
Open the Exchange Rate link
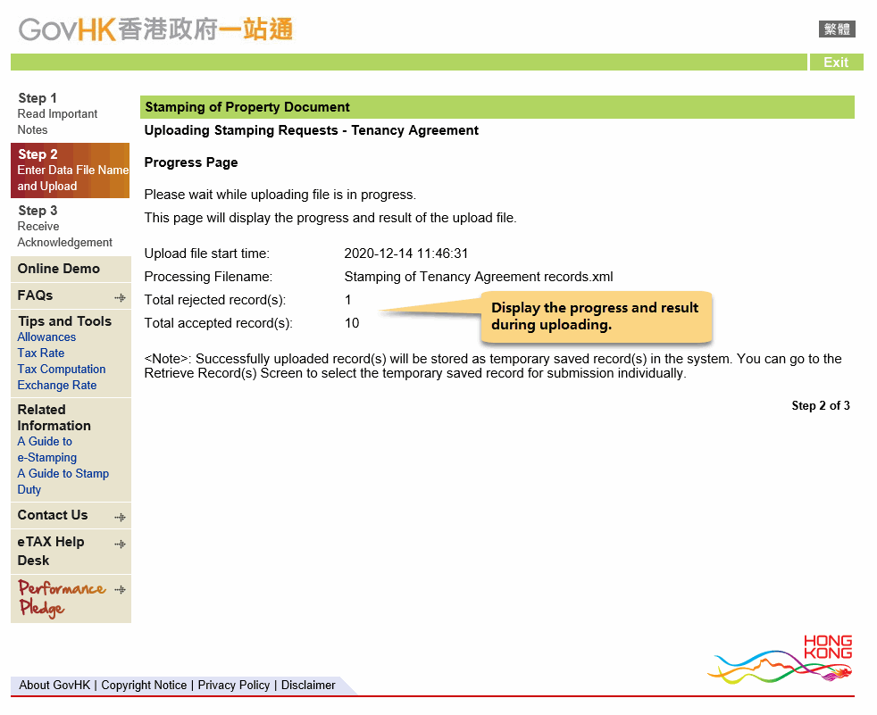pyautogui.click(x=57, y=386)
